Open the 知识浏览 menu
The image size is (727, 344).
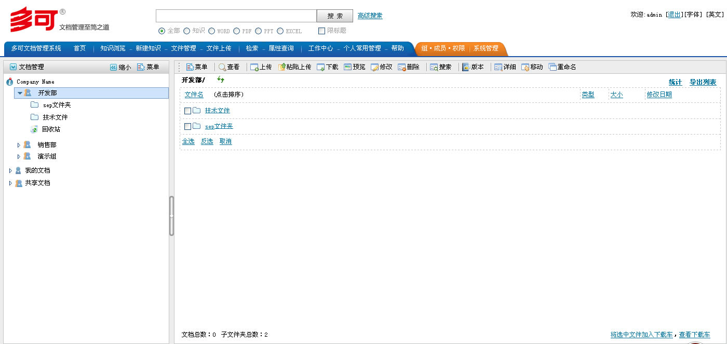[112, 48]
